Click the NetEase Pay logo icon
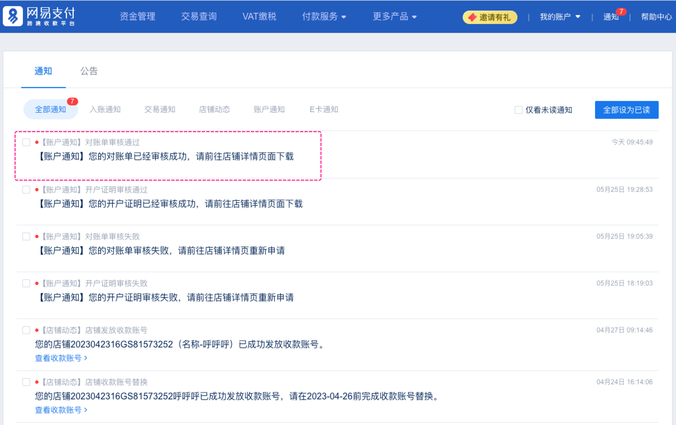 (13, 16)
